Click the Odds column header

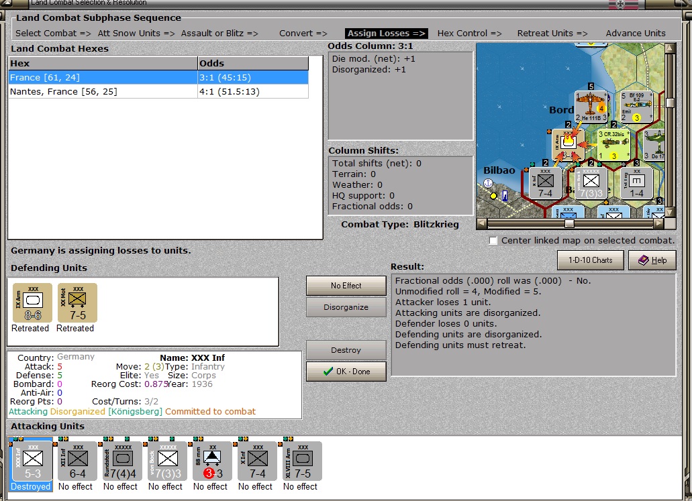[x=253, y=64]
